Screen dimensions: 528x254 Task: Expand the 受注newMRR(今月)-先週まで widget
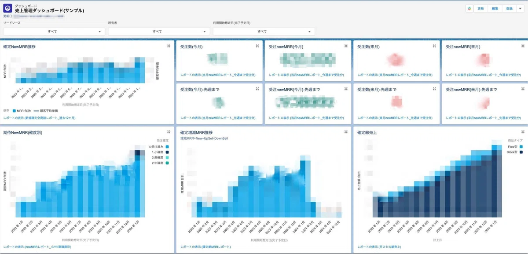pyautogui.click(x=346, y=89)
